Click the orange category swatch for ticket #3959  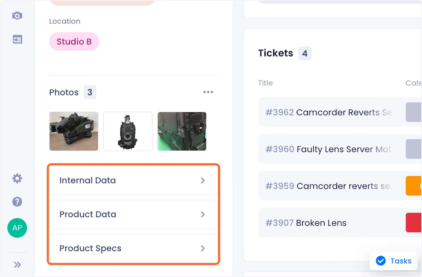(414, 186)
